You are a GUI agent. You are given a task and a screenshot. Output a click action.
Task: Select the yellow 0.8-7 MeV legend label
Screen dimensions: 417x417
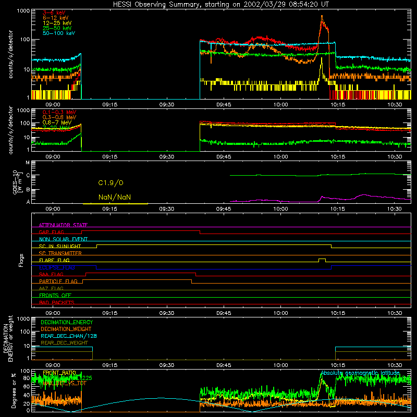57,122
